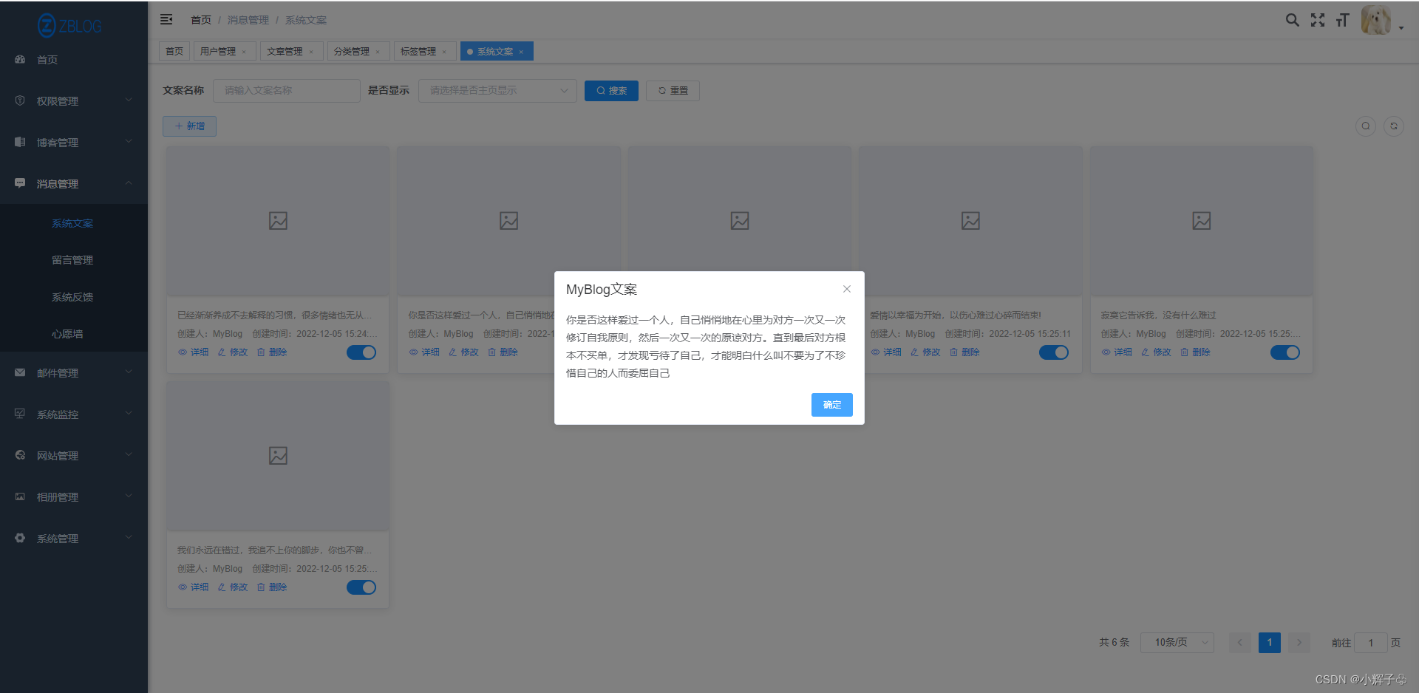
Task: Close the 系统文案 tab
Action: pyautogui.click(x=521, y=52)
